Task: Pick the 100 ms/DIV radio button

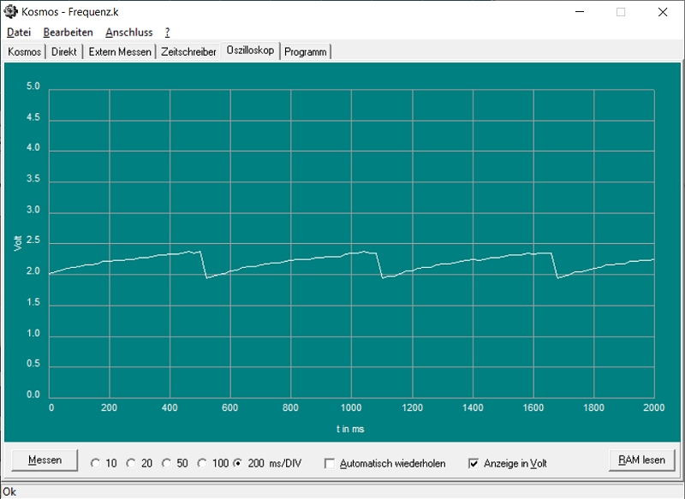Action: 202,464
